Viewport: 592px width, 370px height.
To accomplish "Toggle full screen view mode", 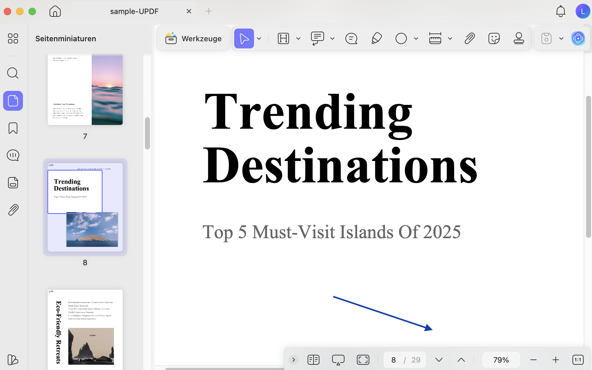I will point(363,360).
